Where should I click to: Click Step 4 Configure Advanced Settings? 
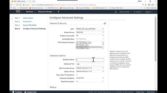pos(34,29)
